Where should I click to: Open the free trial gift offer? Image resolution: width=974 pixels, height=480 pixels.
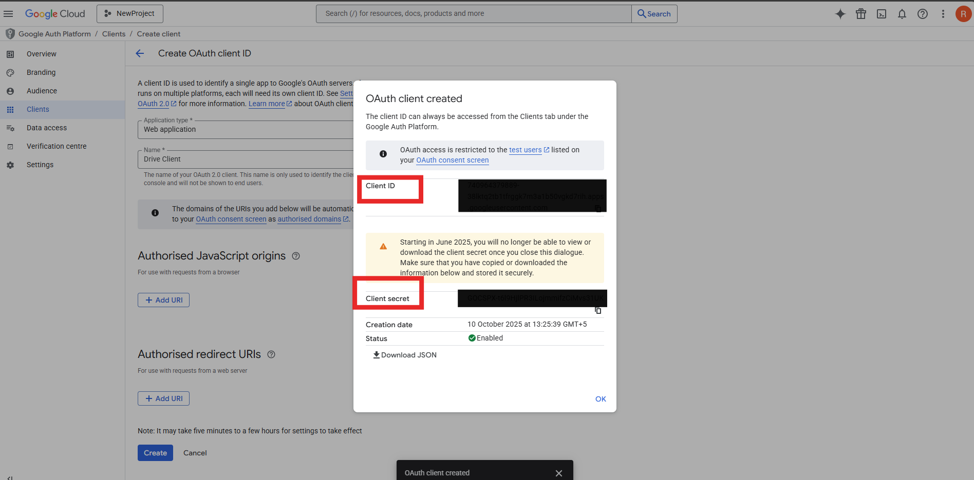pos(861,14)
